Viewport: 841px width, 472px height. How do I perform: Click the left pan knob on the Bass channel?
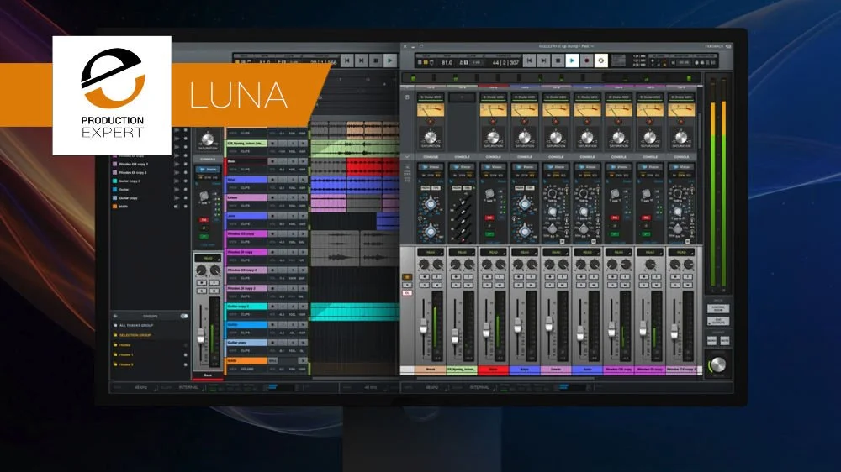(x=487, y=264)
